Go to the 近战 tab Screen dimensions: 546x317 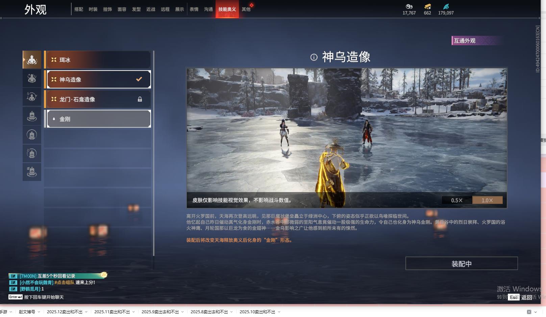[151, 9]
